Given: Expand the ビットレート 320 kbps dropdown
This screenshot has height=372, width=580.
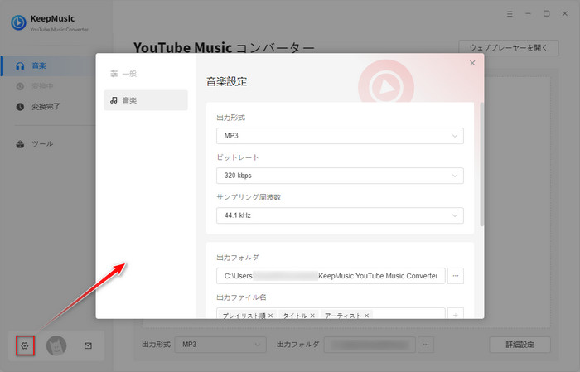Looking at the screenshot, I should 340,176.
